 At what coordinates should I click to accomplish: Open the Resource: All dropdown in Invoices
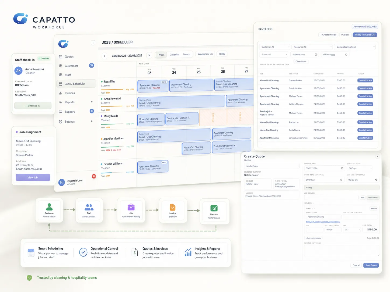(x=312, y=47)
